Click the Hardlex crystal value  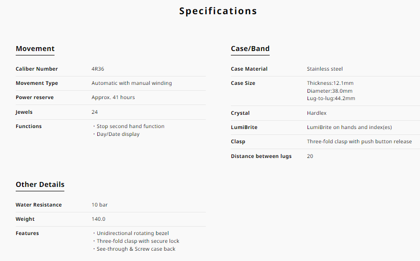tap(317, 113)
